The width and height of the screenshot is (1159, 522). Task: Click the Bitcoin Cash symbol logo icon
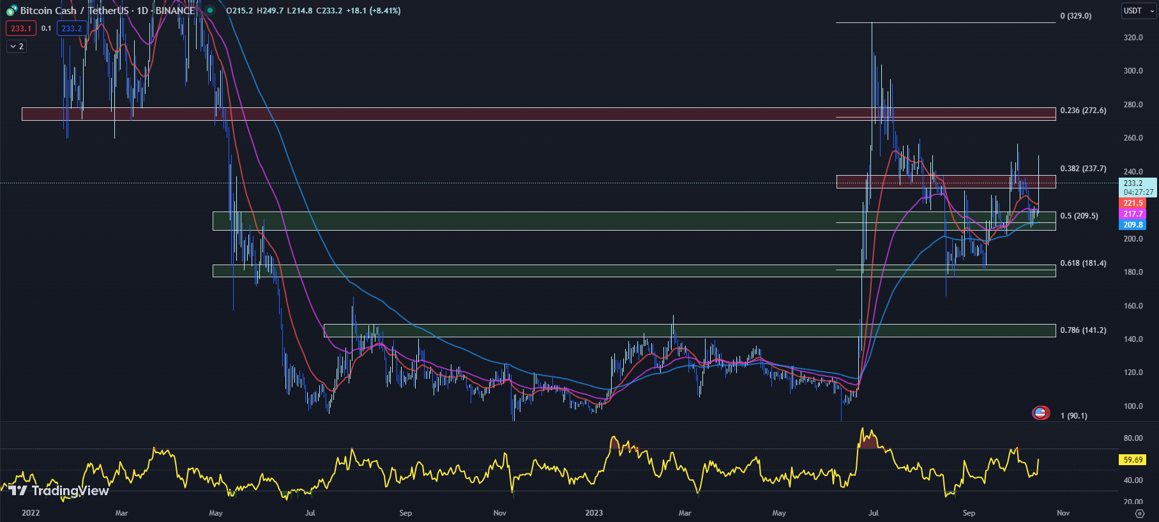pos(11,10)
